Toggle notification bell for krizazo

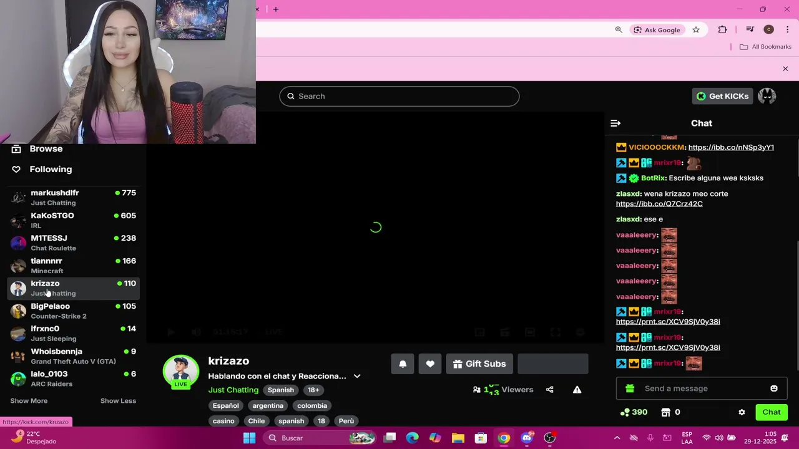tap(403, 364)
